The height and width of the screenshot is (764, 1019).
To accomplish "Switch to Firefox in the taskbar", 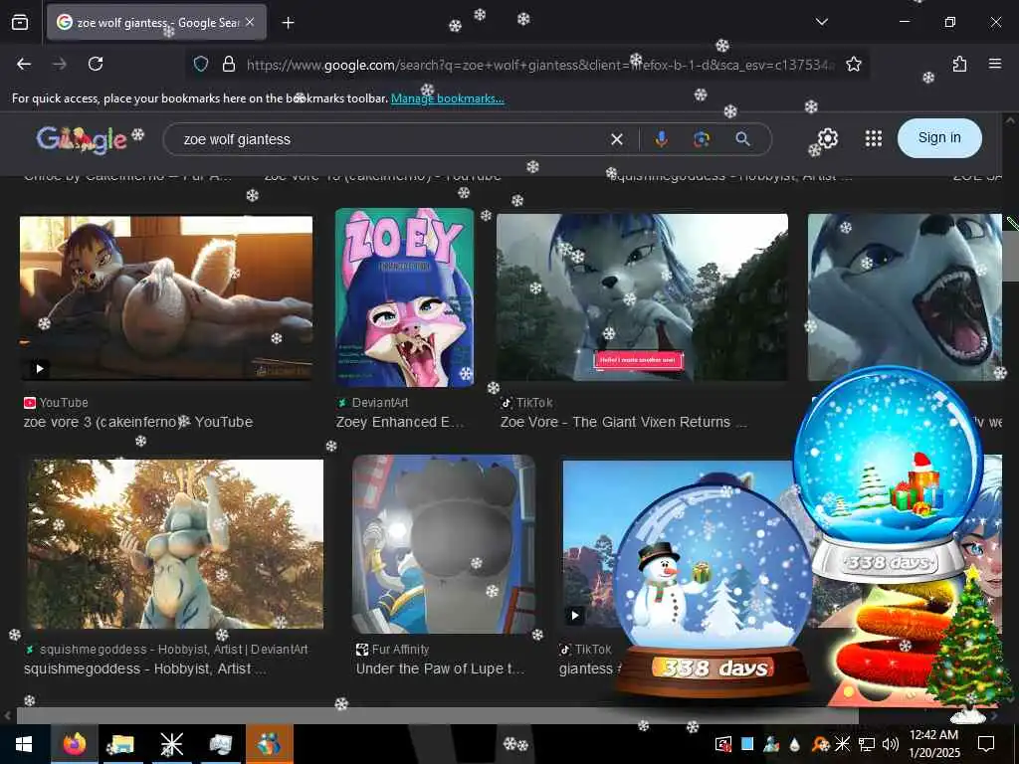I will point(75,744).
